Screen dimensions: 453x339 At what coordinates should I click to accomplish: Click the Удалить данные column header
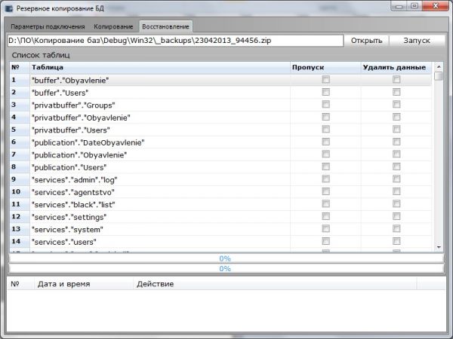coord(396,68)
